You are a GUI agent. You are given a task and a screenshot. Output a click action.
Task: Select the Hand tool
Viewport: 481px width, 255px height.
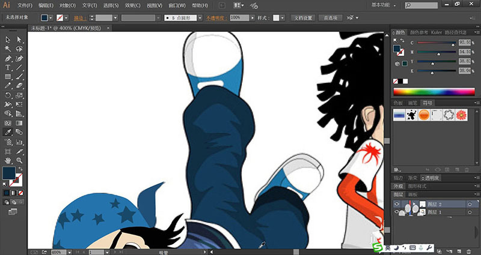point(8,160)
